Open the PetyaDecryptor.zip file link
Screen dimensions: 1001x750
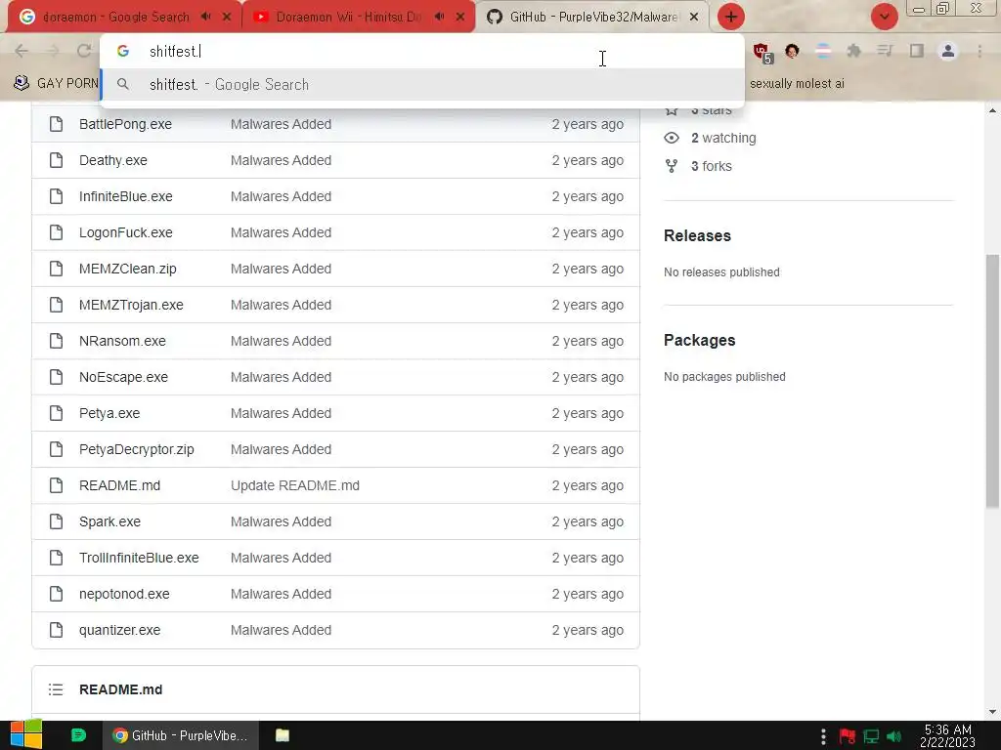tap(137, 449)
